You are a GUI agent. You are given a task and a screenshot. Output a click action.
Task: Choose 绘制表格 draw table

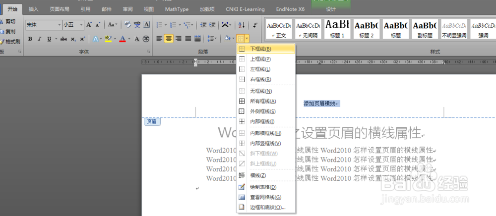tap(266, 187)
